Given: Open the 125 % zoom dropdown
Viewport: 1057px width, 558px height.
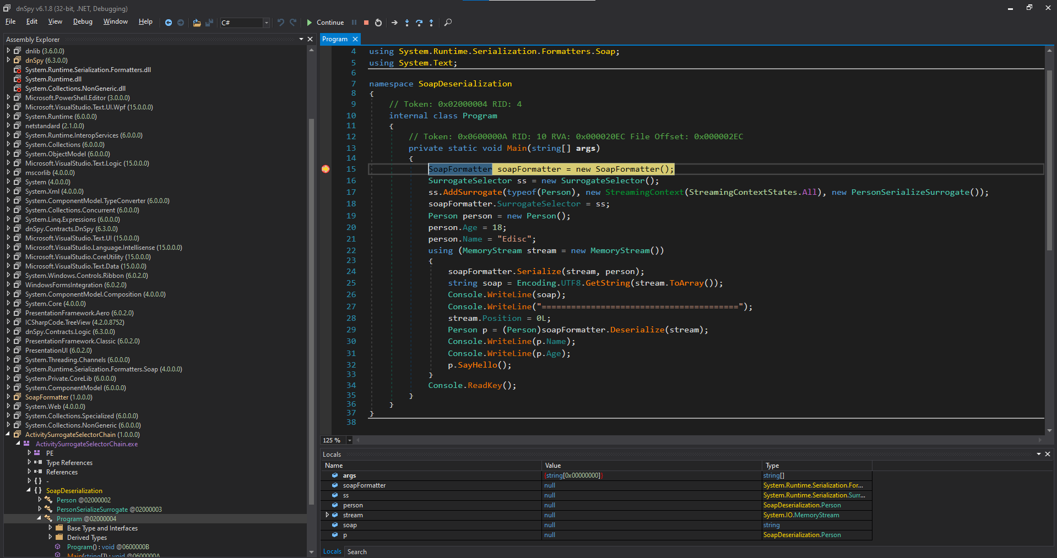Looking at the screenshot, I should pos(349,440).
